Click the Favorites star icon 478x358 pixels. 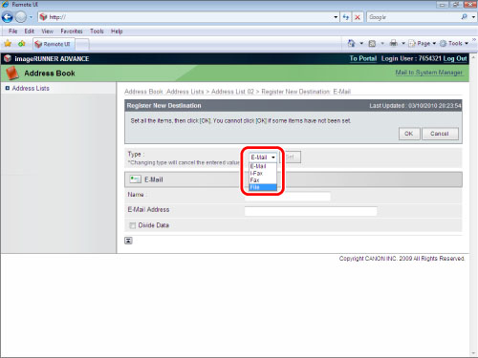tap(8, 44)
